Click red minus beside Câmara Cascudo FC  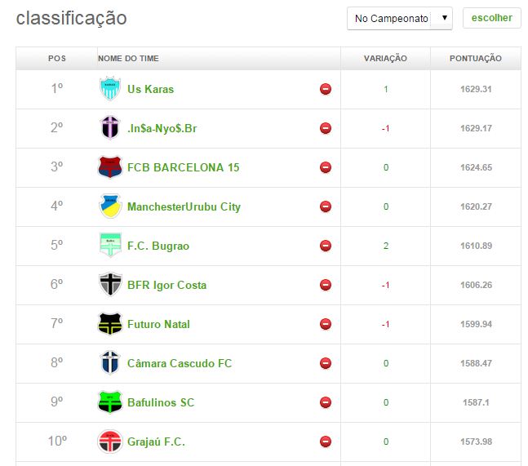(x=326, y=363)
